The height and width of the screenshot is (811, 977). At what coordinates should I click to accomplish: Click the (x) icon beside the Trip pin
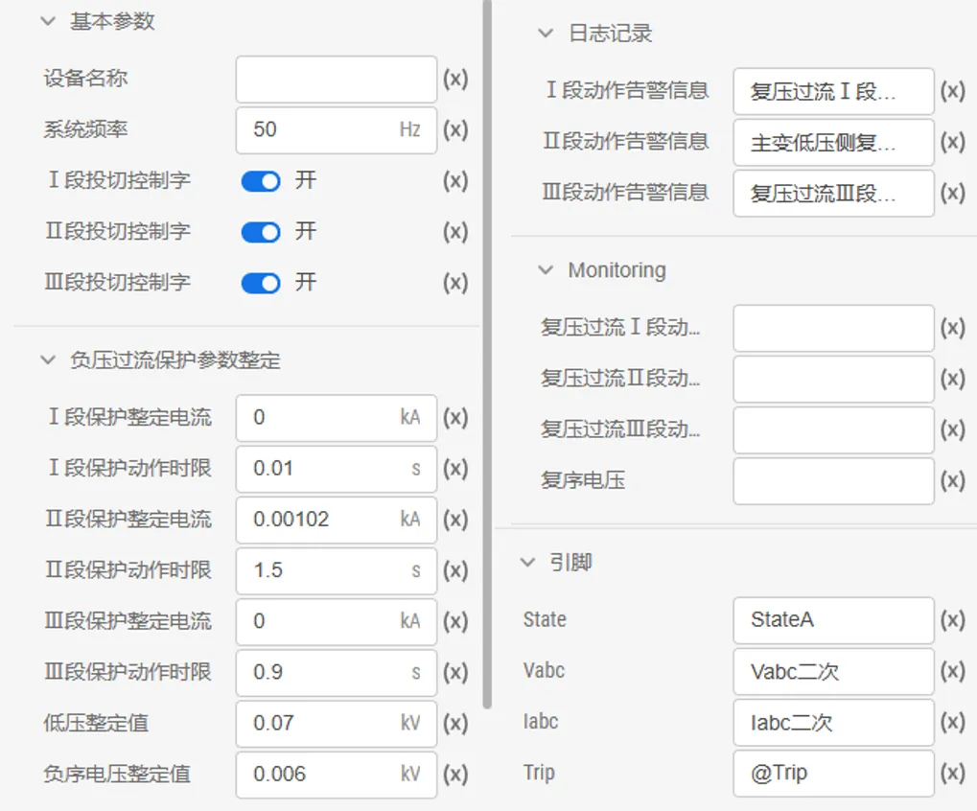953,773
